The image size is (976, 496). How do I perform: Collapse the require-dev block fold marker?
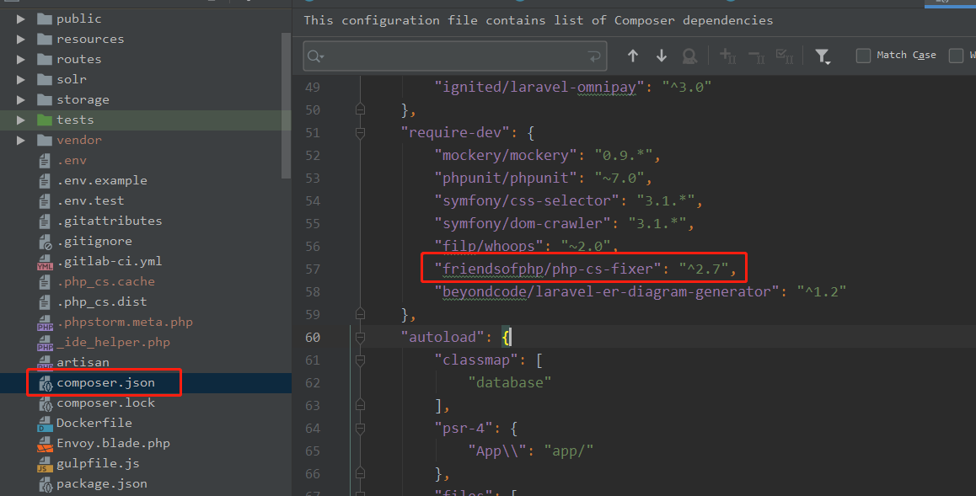pyautogui.click(x=360, y=132)
